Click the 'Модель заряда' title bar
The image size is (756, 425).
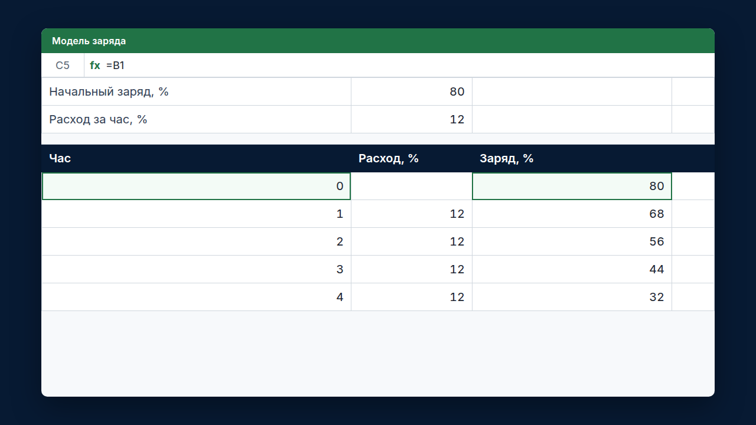tap(378, 41)
